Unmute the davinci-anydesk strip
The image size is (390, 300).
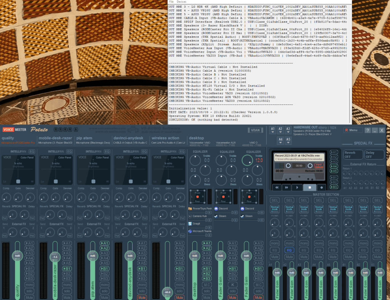(142, 297)
